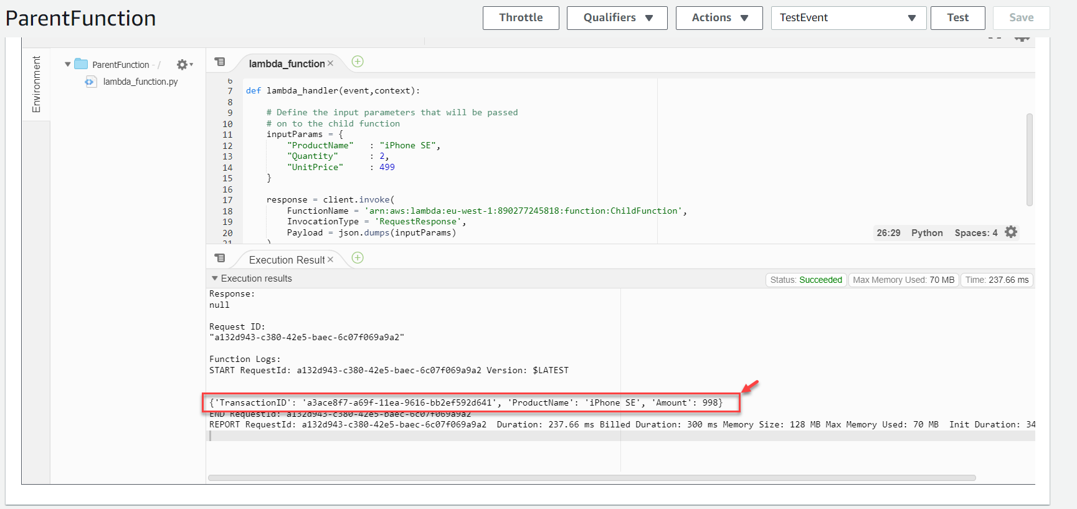Add new editor tab with plus icon

[358, 62]
